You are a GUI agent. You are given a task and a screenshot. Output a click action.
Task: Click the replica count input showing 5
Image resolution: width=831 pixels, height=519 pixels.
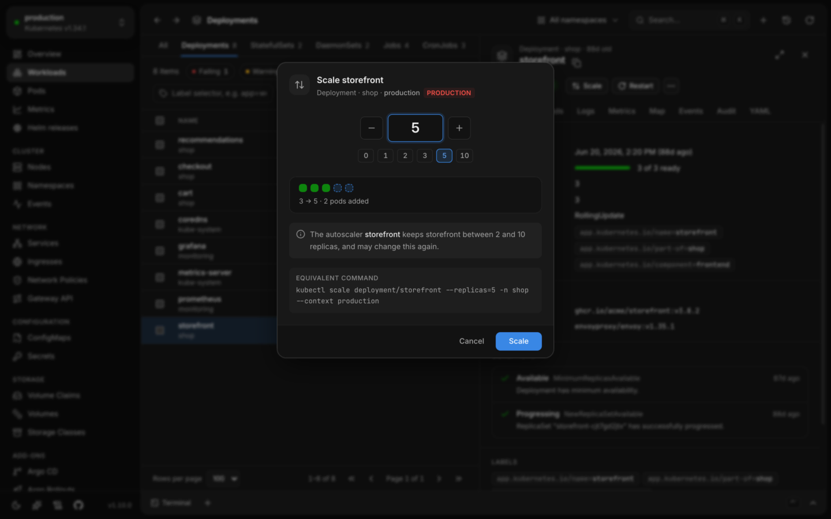click(415, 128)
